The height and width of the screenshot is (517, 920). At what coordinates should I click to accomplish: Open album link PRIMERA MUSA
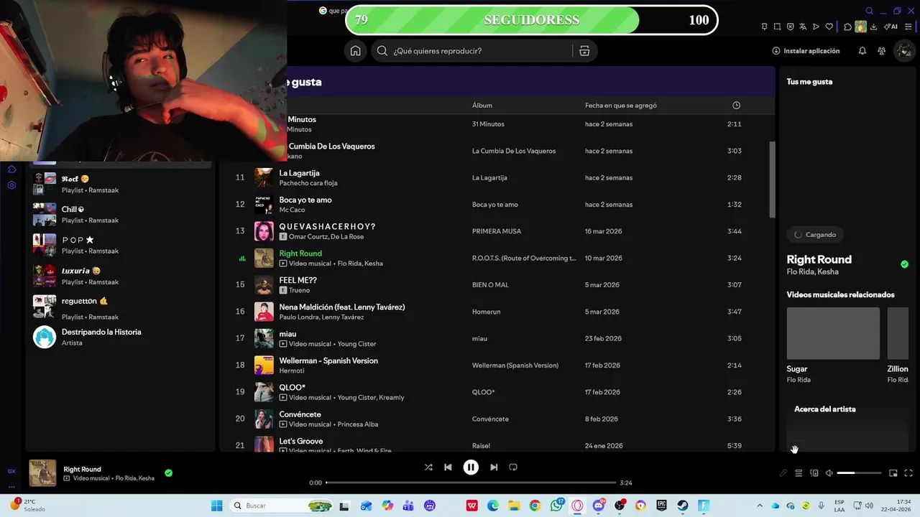pos(497,231)
